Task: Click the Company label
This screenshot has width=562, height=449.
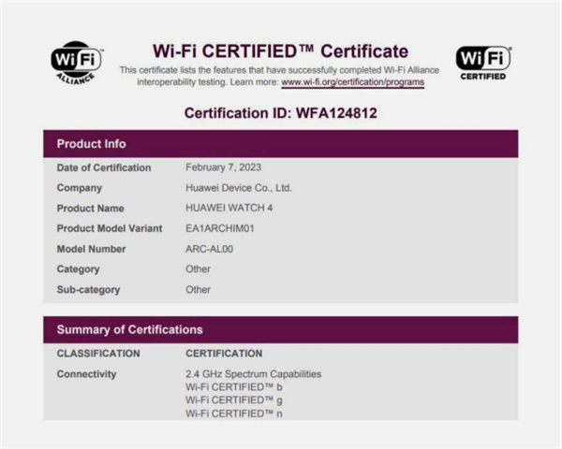Action: tap(80, 188)
